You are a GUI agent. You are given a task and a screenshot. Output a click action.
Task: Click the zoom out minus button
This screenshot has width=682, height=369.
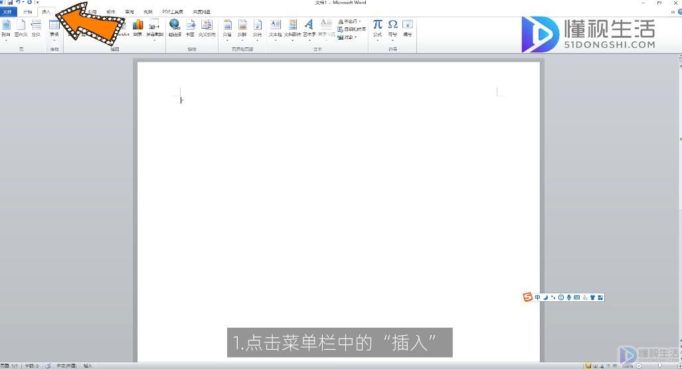click(x=639, y=366)
